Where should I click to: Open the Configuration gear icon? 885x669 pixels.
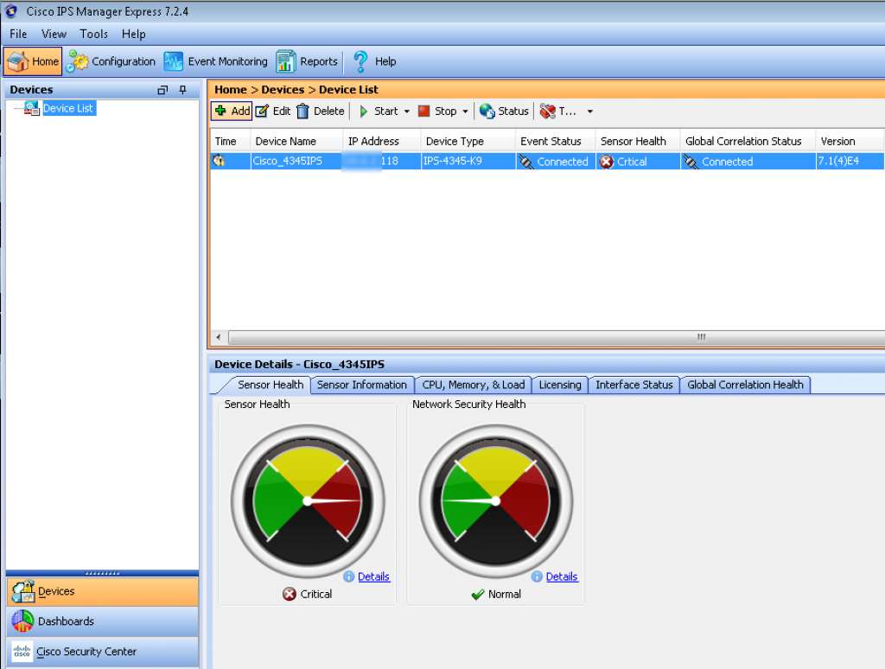click(78, 61)
